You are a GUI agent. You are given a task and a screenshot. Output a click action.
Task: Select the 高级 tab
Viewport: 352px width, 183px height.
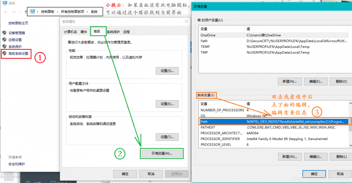[x=97, y=31]
